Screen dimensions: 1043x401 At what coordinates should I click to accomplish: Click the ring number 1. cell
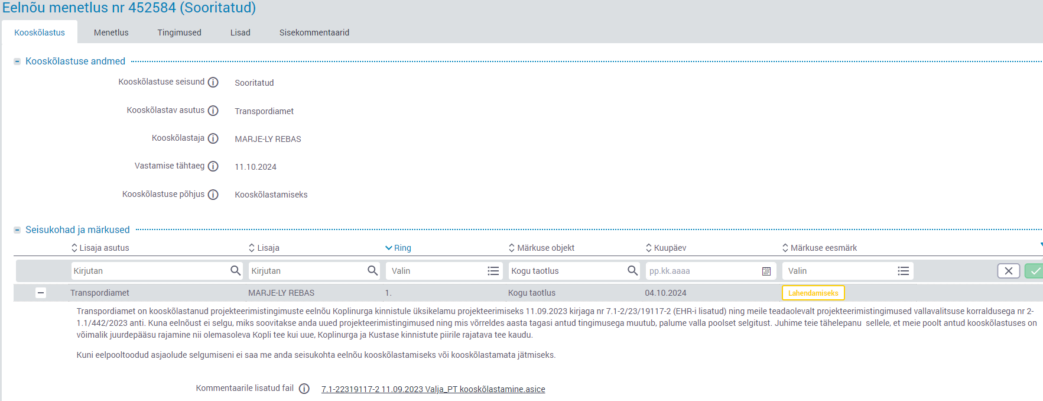pyautogui.click(x=388, y=293)
